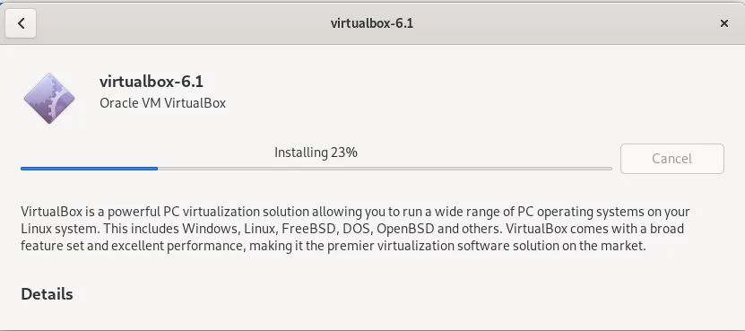Click "Windows" in the description text
Image resolution: width=745 pixels, height=331 pixels.
[x=209, y=229]
